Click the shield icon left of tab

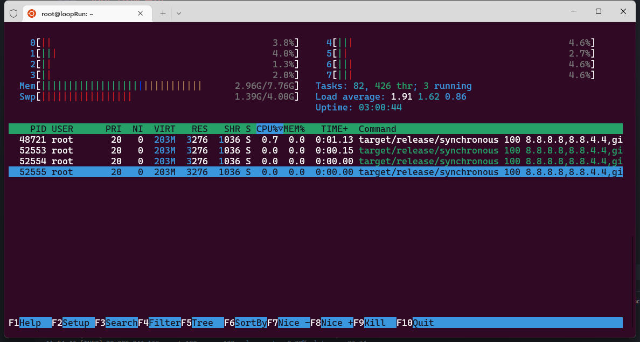[x=13, y=13]
